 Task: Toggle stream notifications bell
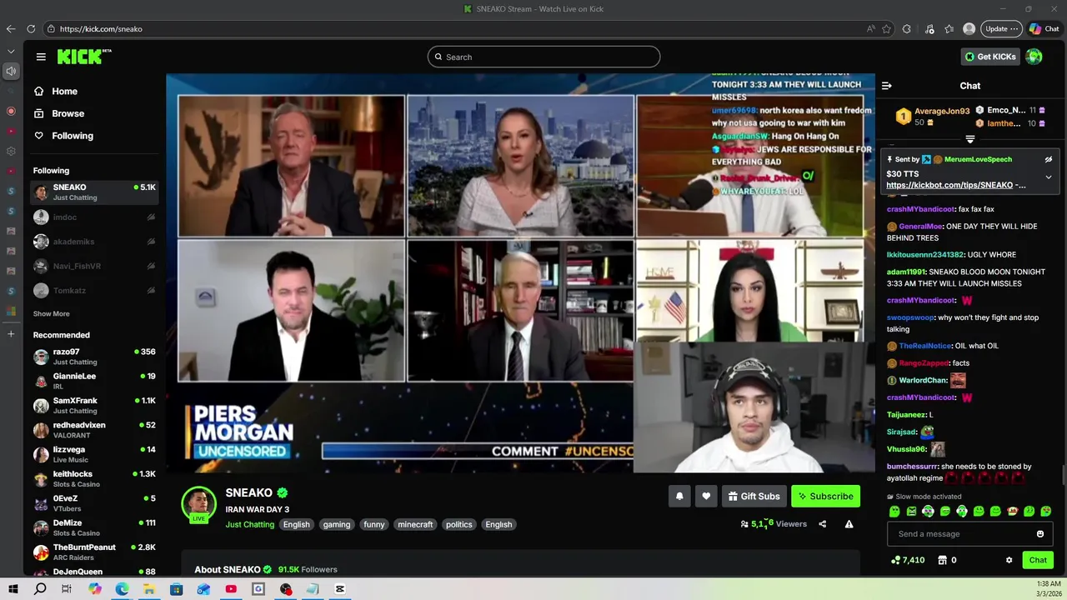[x=679, y=497]
